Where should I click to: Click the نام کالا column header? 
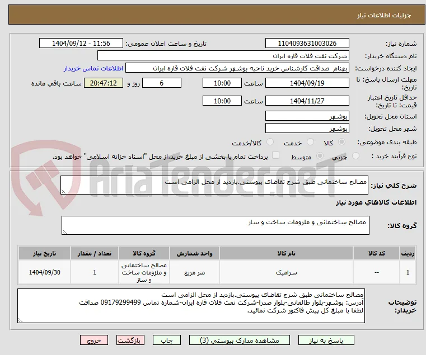tap(287, 253)
